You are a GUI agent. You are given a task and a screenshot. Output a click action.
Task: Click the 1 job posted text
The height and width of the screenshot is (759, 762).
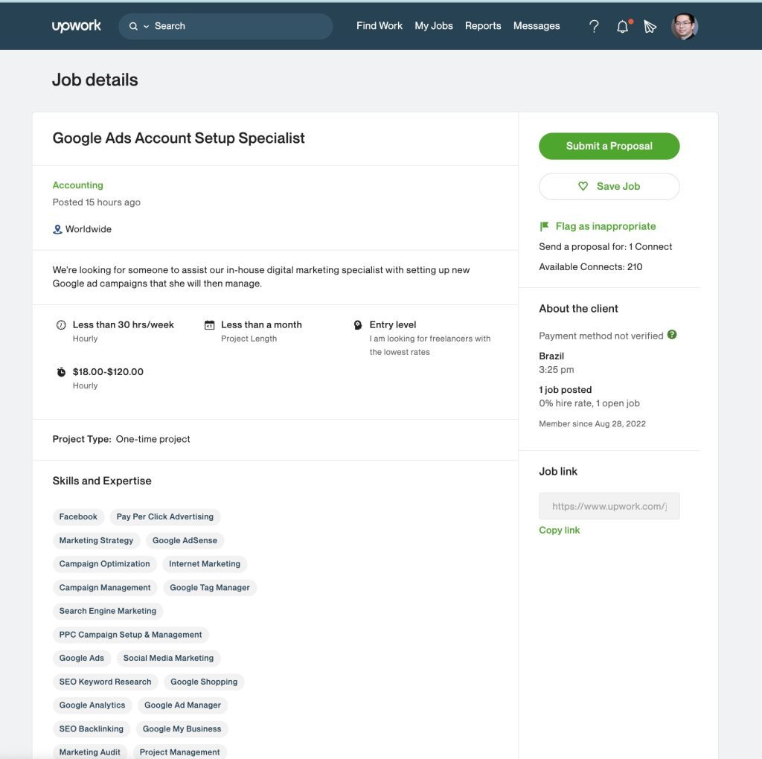tap(566, 390)
